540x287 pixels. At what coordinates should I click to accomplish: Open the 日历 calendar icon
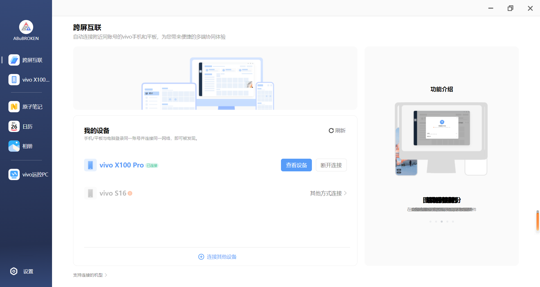[x=14, y=126]
